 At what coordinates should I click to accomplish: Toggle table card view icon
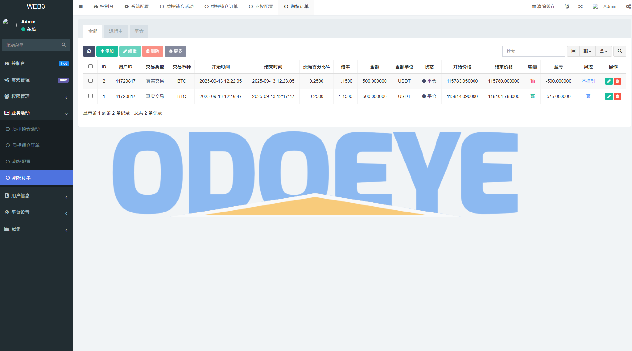coord(574,51)
